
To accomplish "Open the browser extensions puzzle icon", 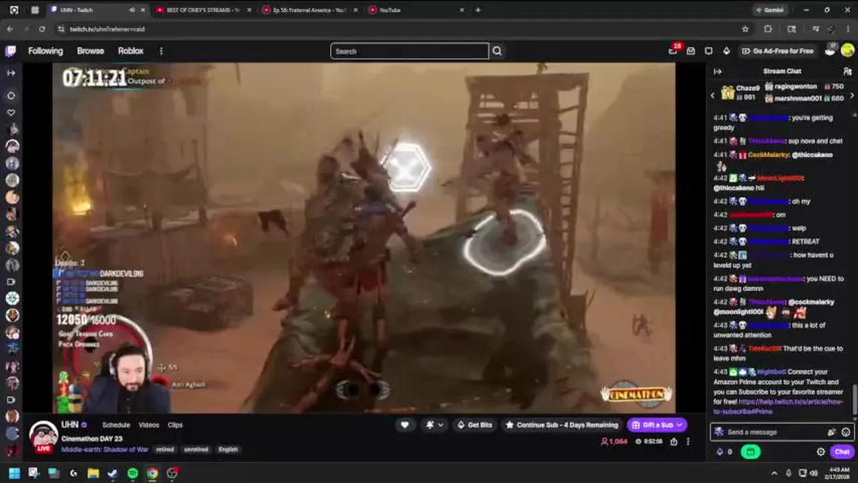I will [x=768, y=29].
